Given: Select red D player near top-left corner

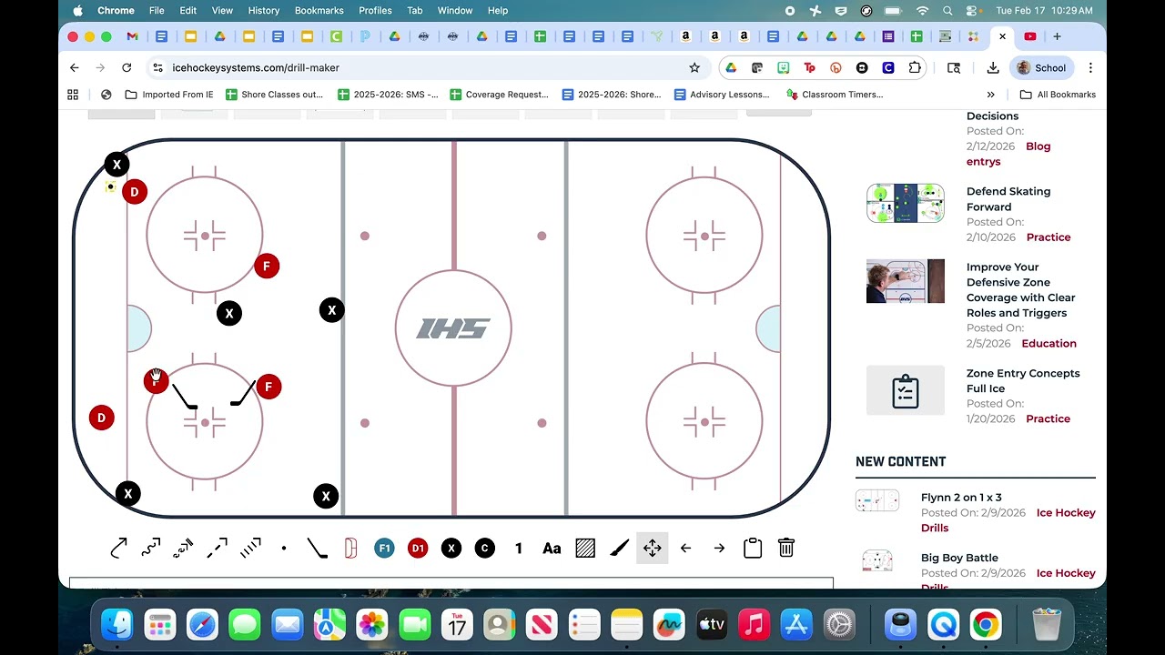Looking at the screenshot, I should [135, 192].
